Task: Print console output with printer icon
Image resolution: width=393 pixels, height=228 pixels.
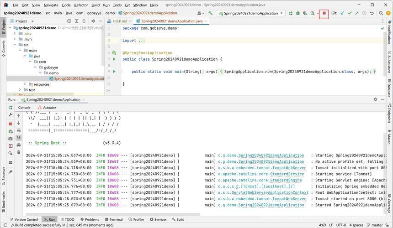Action: coord(19,145)
